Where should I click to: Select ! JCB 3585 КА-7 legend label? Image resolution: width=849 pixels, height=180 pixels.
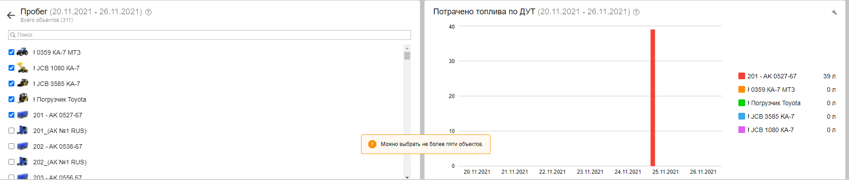771,116
